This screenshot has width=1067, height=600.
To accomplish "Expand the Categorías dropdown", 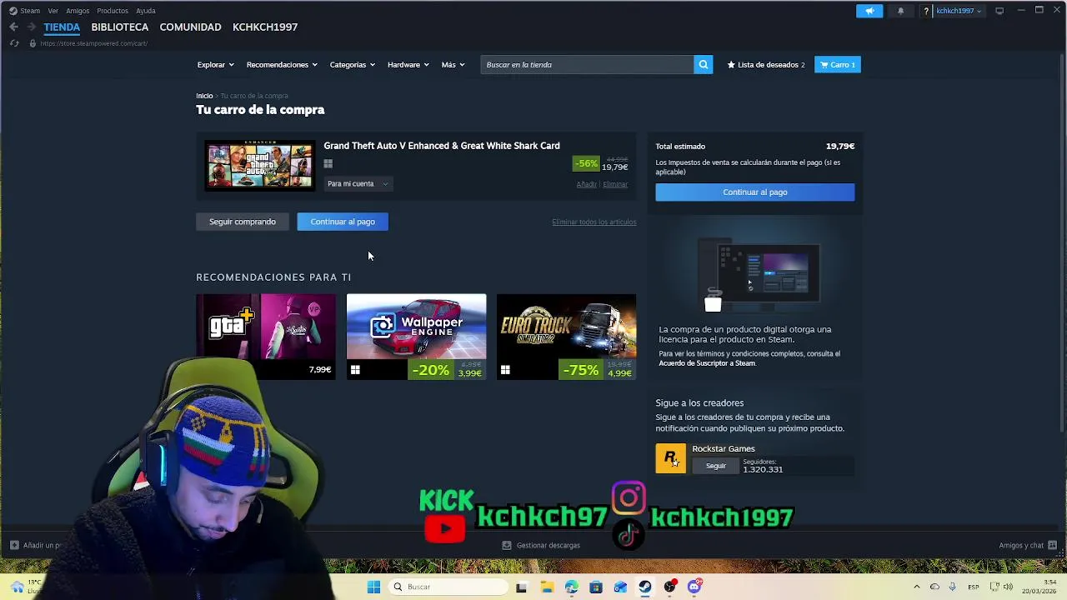I will tap(352, 64).
